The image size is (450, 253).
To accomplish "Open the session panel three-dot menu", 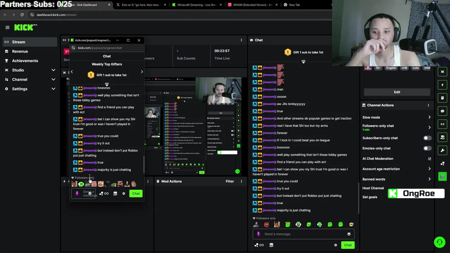I will (241, 40).
